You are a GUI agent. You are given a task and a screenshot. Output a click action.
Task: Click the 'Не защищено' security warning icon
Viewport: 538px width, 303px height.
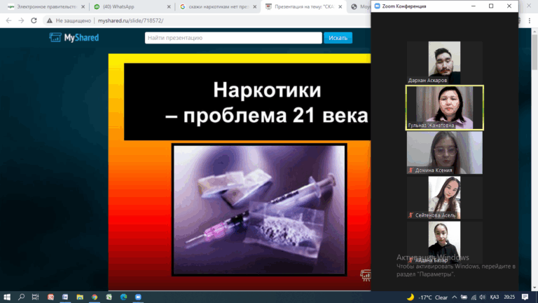[50, 20]
